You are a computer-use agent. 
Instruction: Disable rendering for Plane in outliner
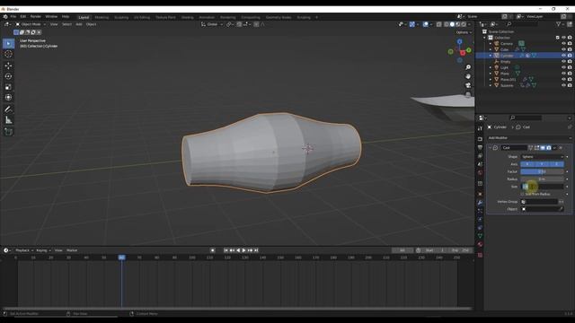(570, 74)
